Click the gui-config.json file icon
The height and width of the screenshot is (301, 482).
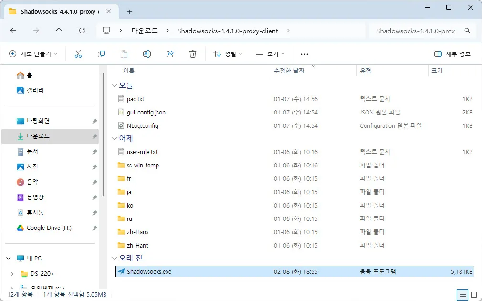121,112
